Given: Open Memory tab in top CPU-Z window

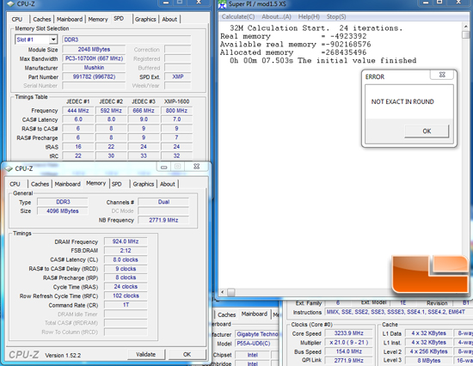Looking at the screenshot, I should click(98, 19).
